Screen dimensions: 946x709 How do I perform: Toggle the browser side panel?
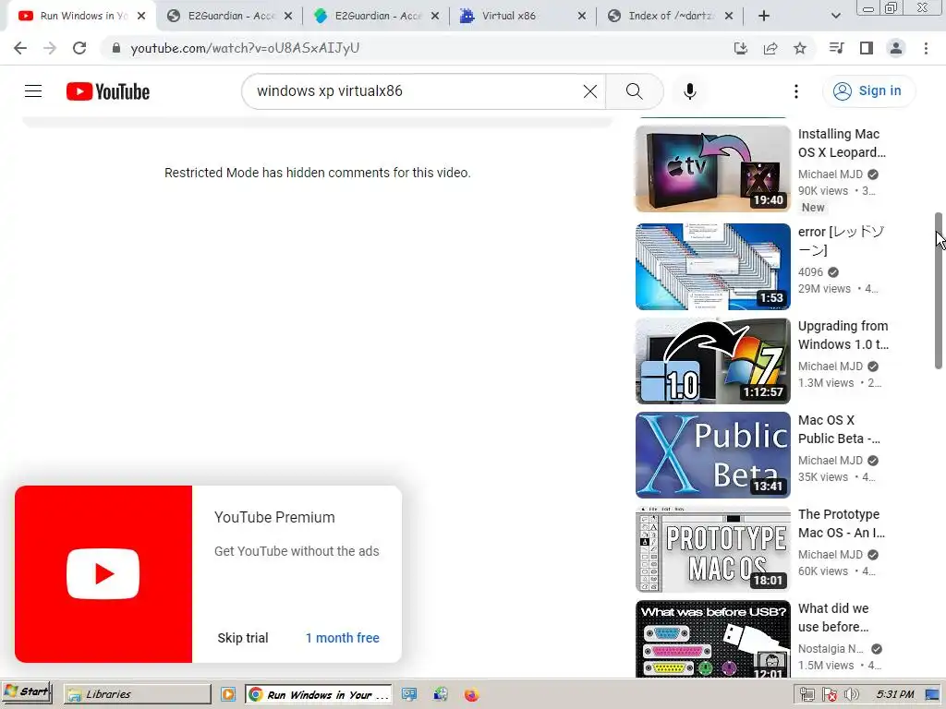point(867,48)
